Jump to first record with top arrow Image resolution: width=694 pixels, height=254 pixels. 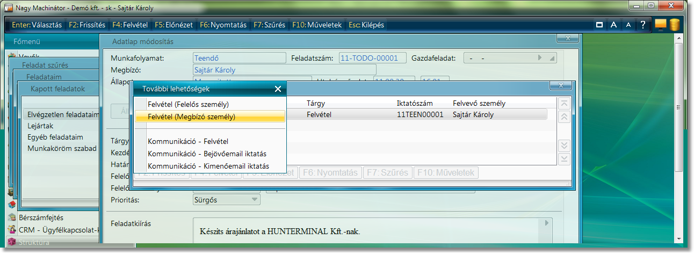coord(564,104)
